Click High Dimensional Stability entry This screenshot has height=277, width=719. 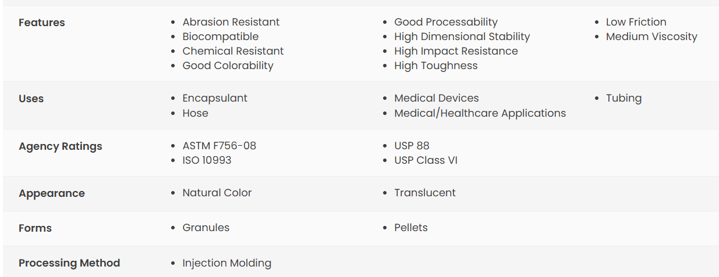462,37
